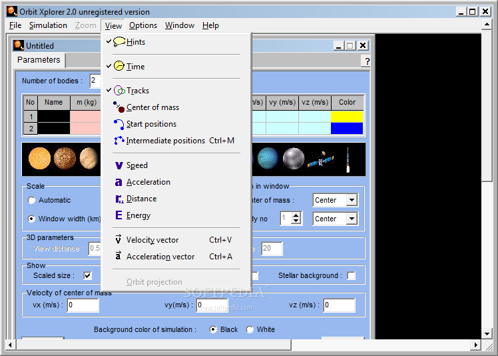The image size is (498, 356).
Task: Click the vz (m/s) velocity input
Action: (339, 305)
